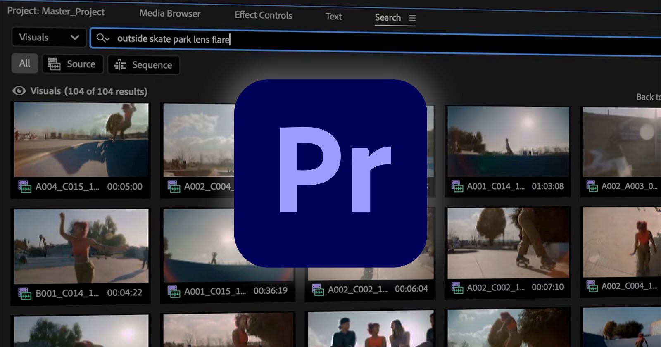Viewport: 661px width, 347px height.
Task: Click the clip icon beside A002_A003
Action: tap(592, 186)
